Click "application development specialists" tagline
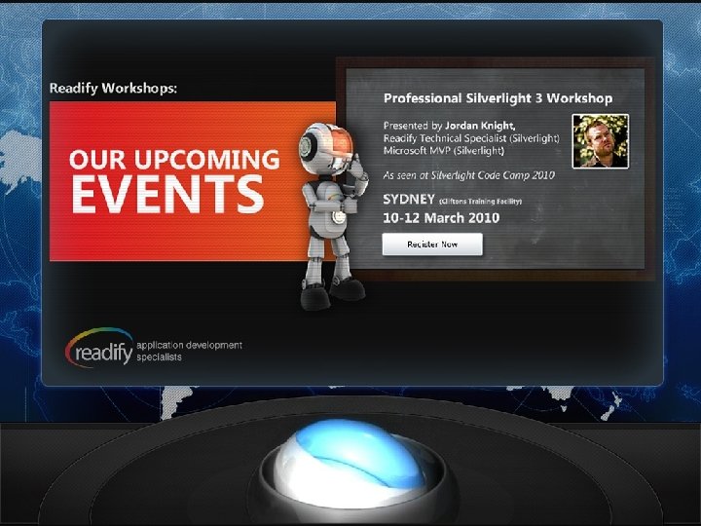This screenshot has height=526, width=701. 189,351
